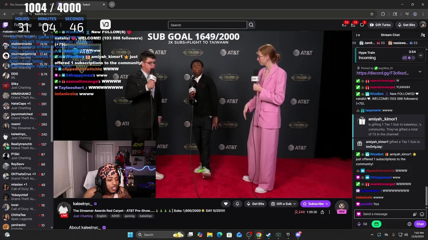Open the three-dot menu in Twitch top nav

[x=61, y=25]
